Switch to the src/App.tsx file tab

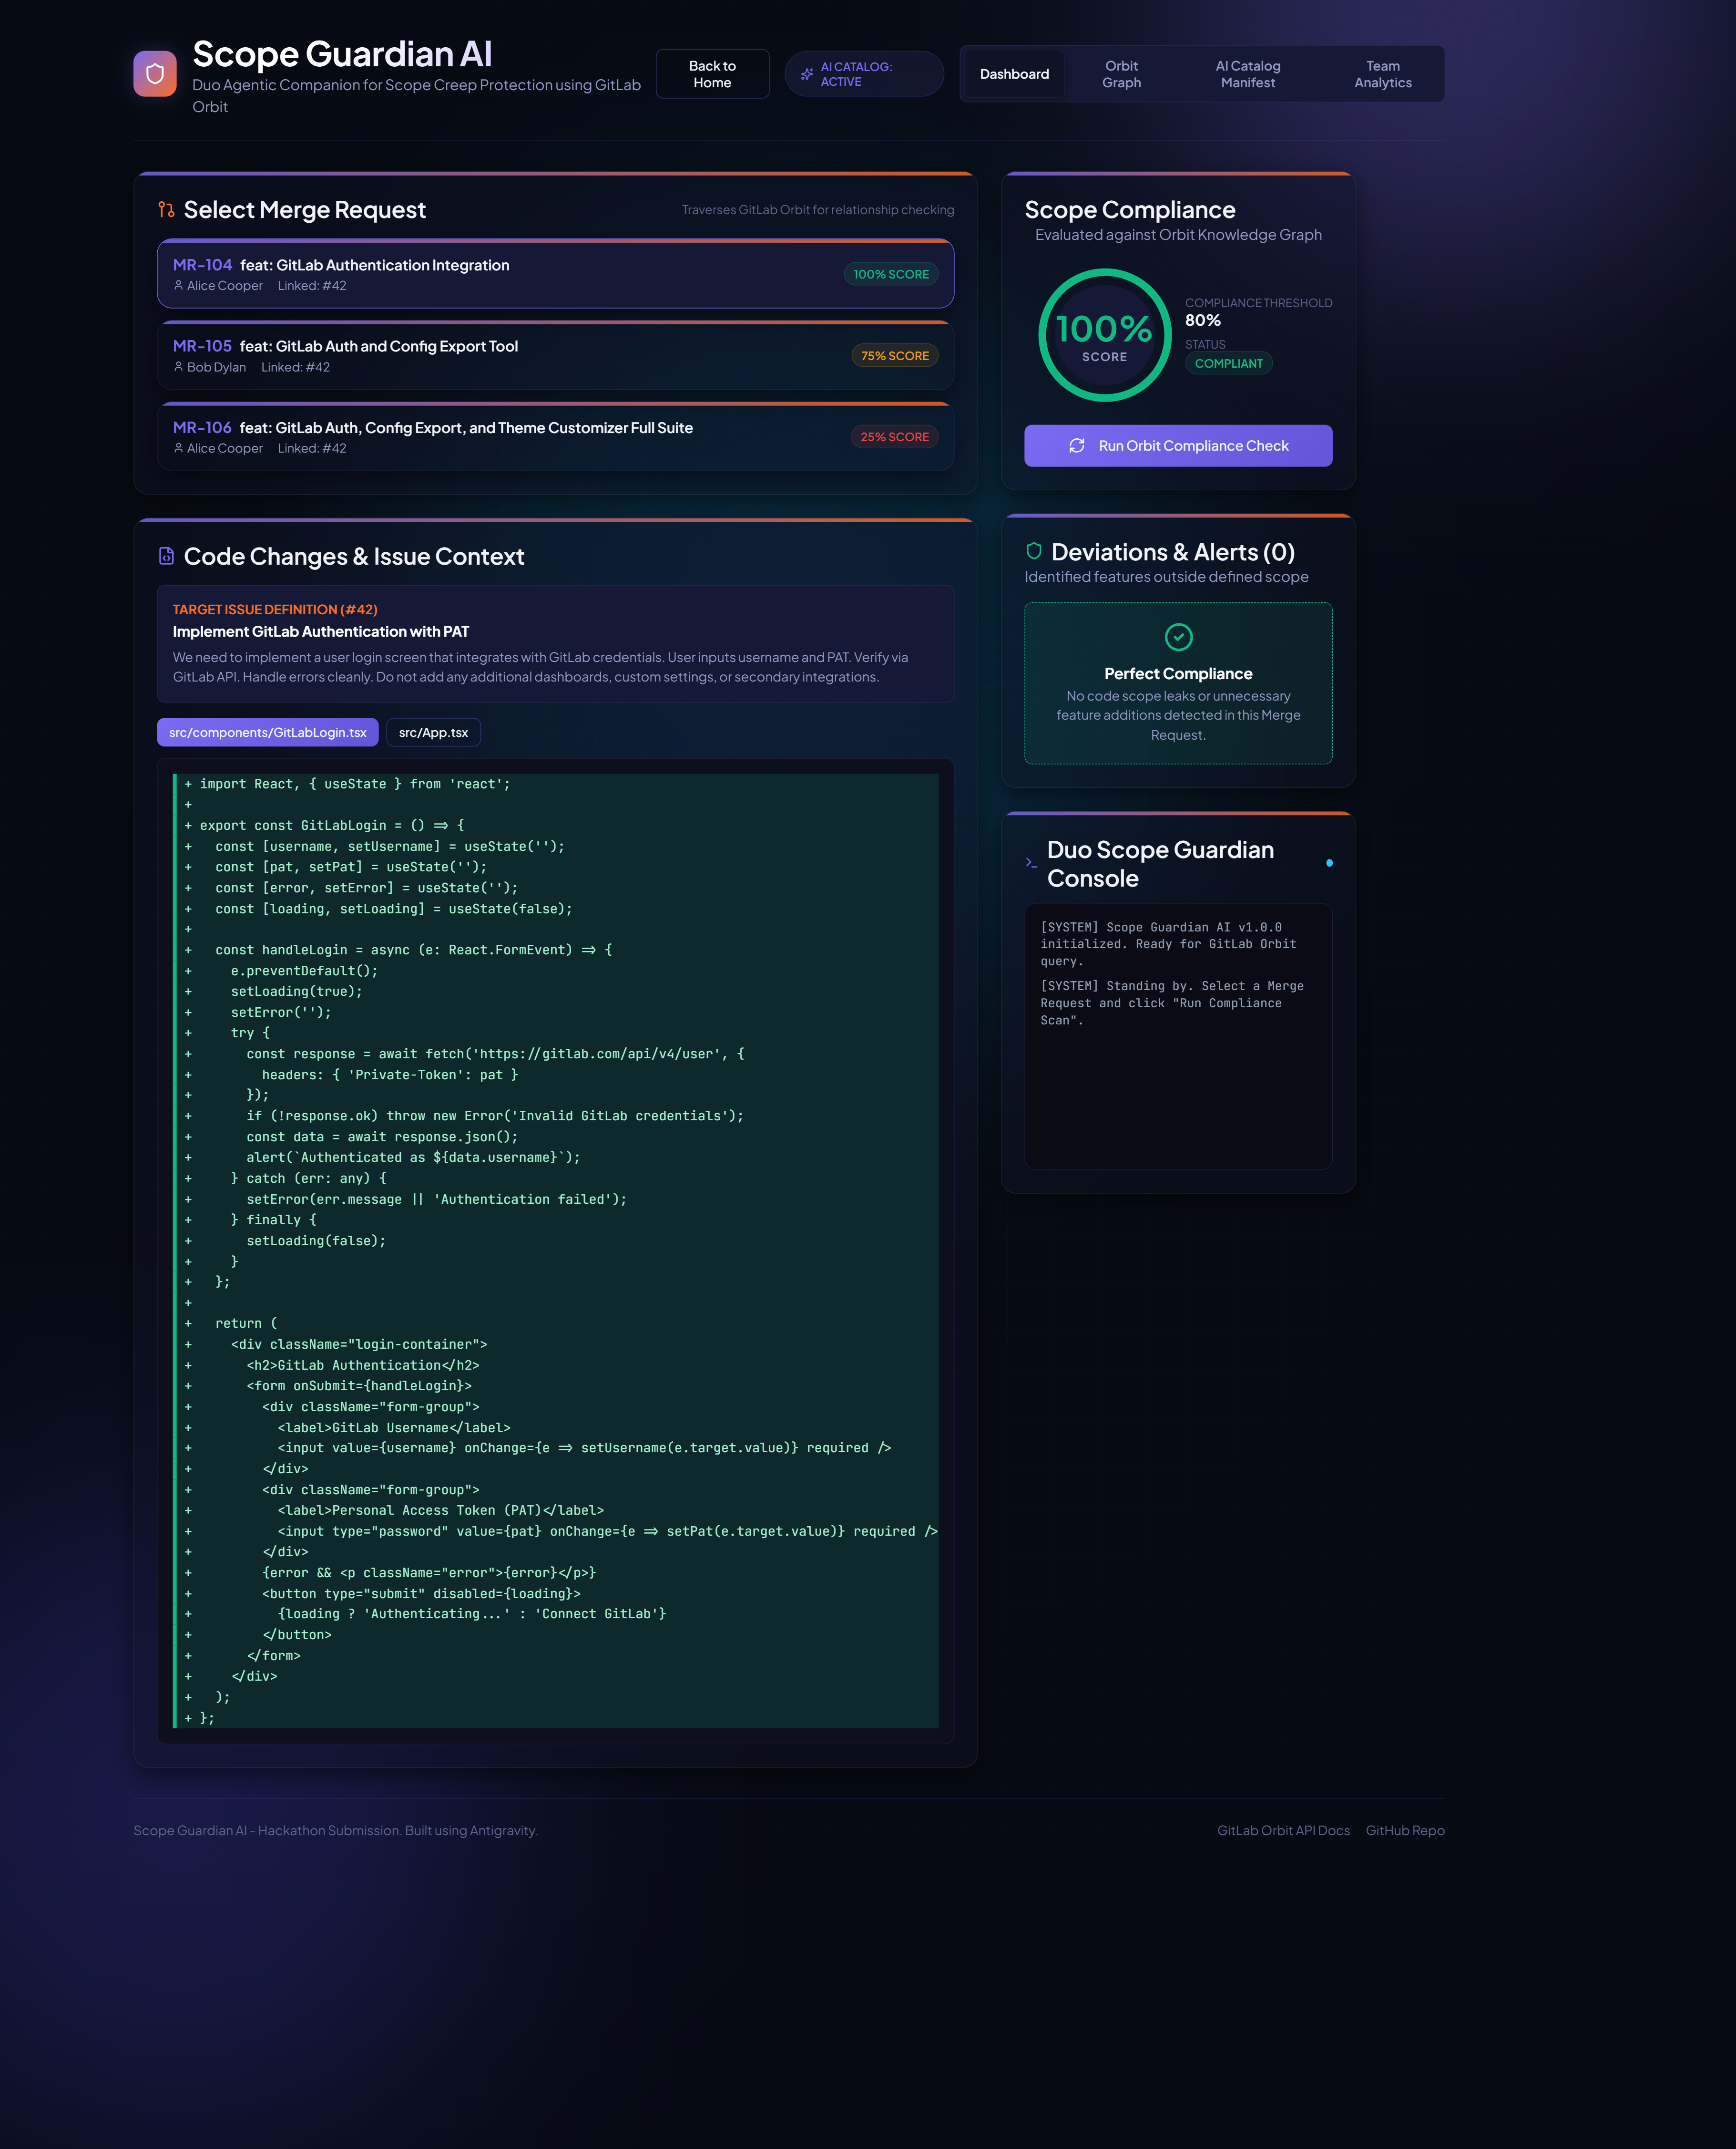tap(433, 733)
